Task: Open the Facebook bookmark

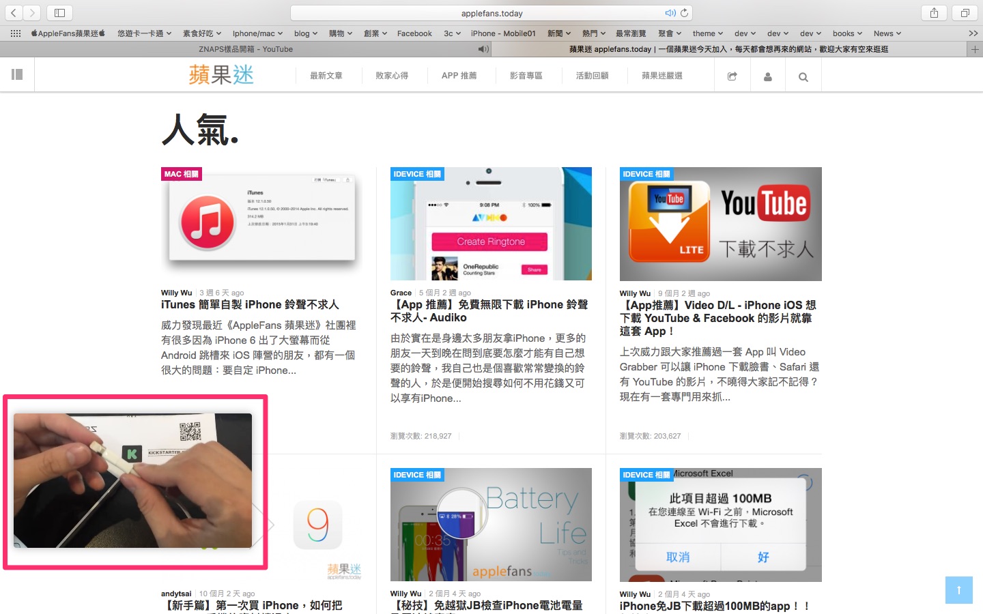Action: click(x=414, y=33)
